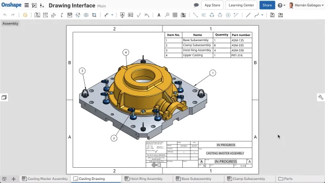325x183 pixels.
Task: Click the Clamp Subassembly BOM cell
Action: coord(197,45)
